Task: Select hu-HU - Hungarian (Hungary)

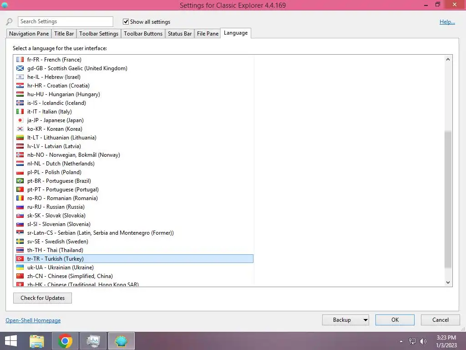Action: [x=134, y=94]
